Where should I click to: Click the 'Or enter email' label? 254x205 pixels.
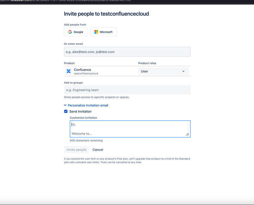[x=73, y=44]
